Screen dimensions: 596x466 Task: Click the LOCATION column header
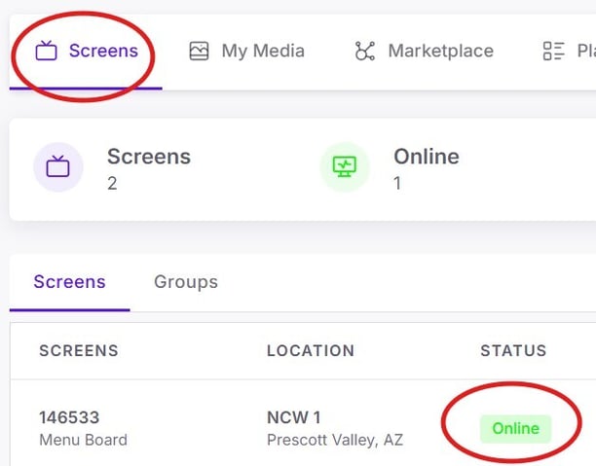tap(311, 350)
